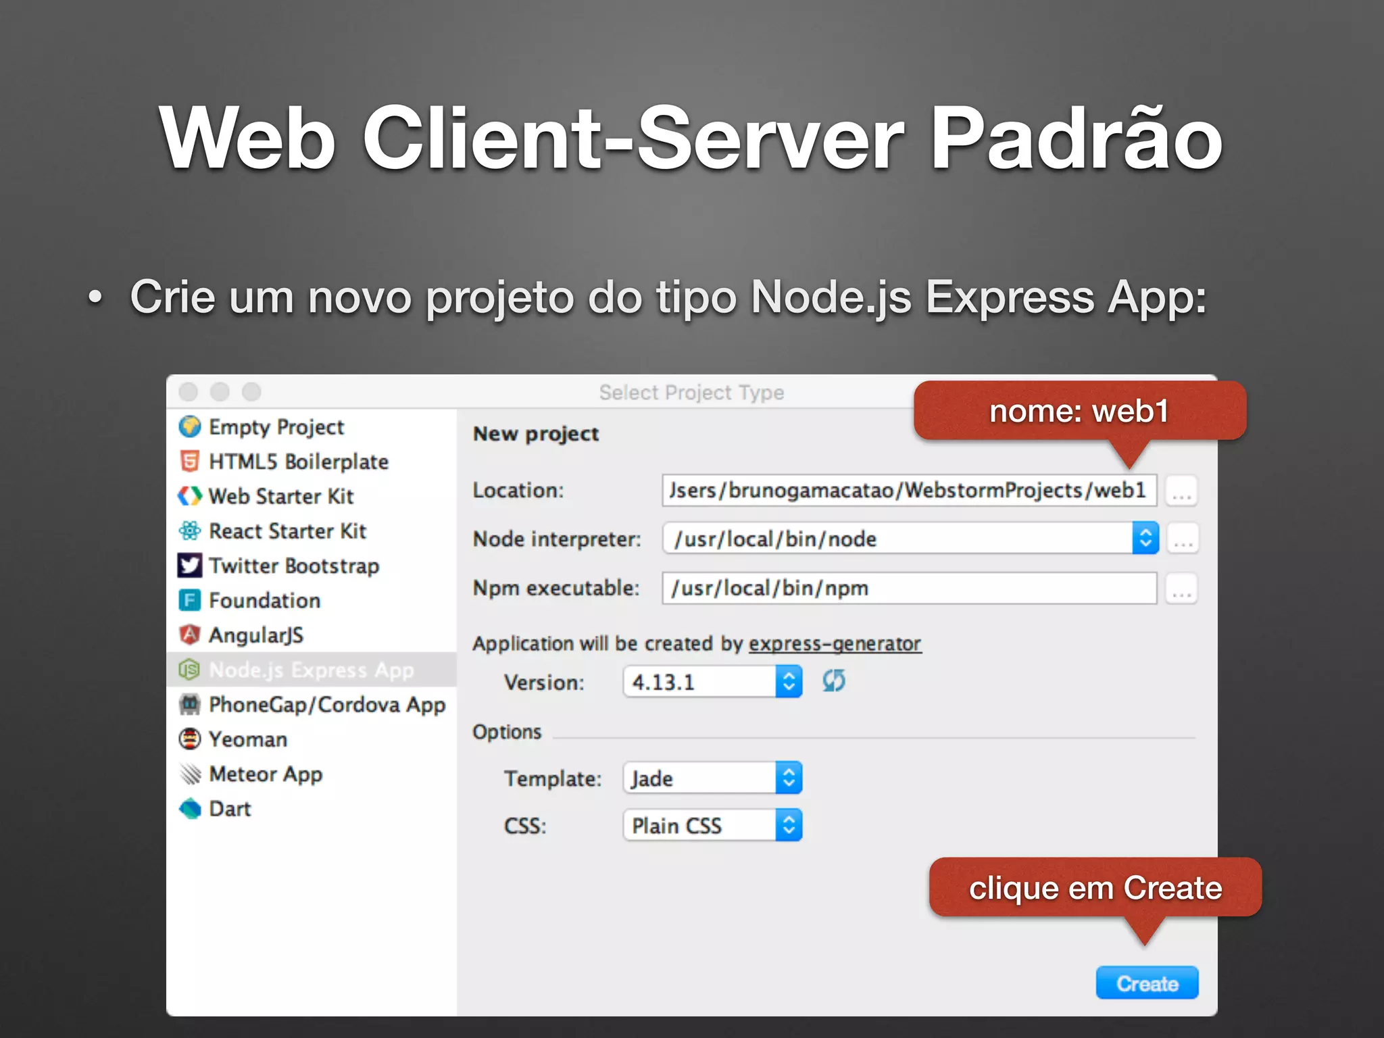Image resolution: width=1384 pixels, height=1038 pixels.
Task: Refresh the express-generator version list
Action: tap(834, 681)
